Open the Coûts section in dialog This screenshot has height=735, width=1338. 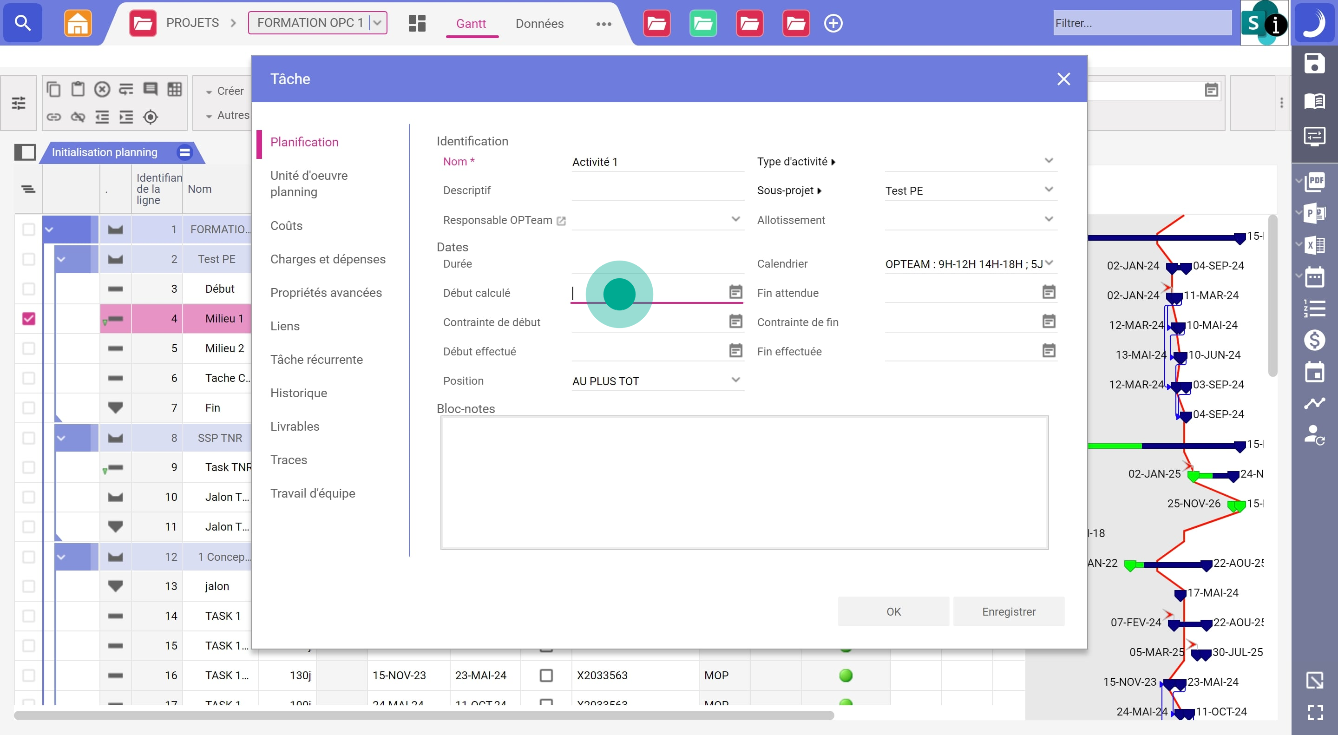click(x=286, y=225)
